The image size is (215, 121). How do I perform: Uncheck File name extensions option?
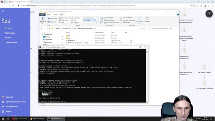128,20
